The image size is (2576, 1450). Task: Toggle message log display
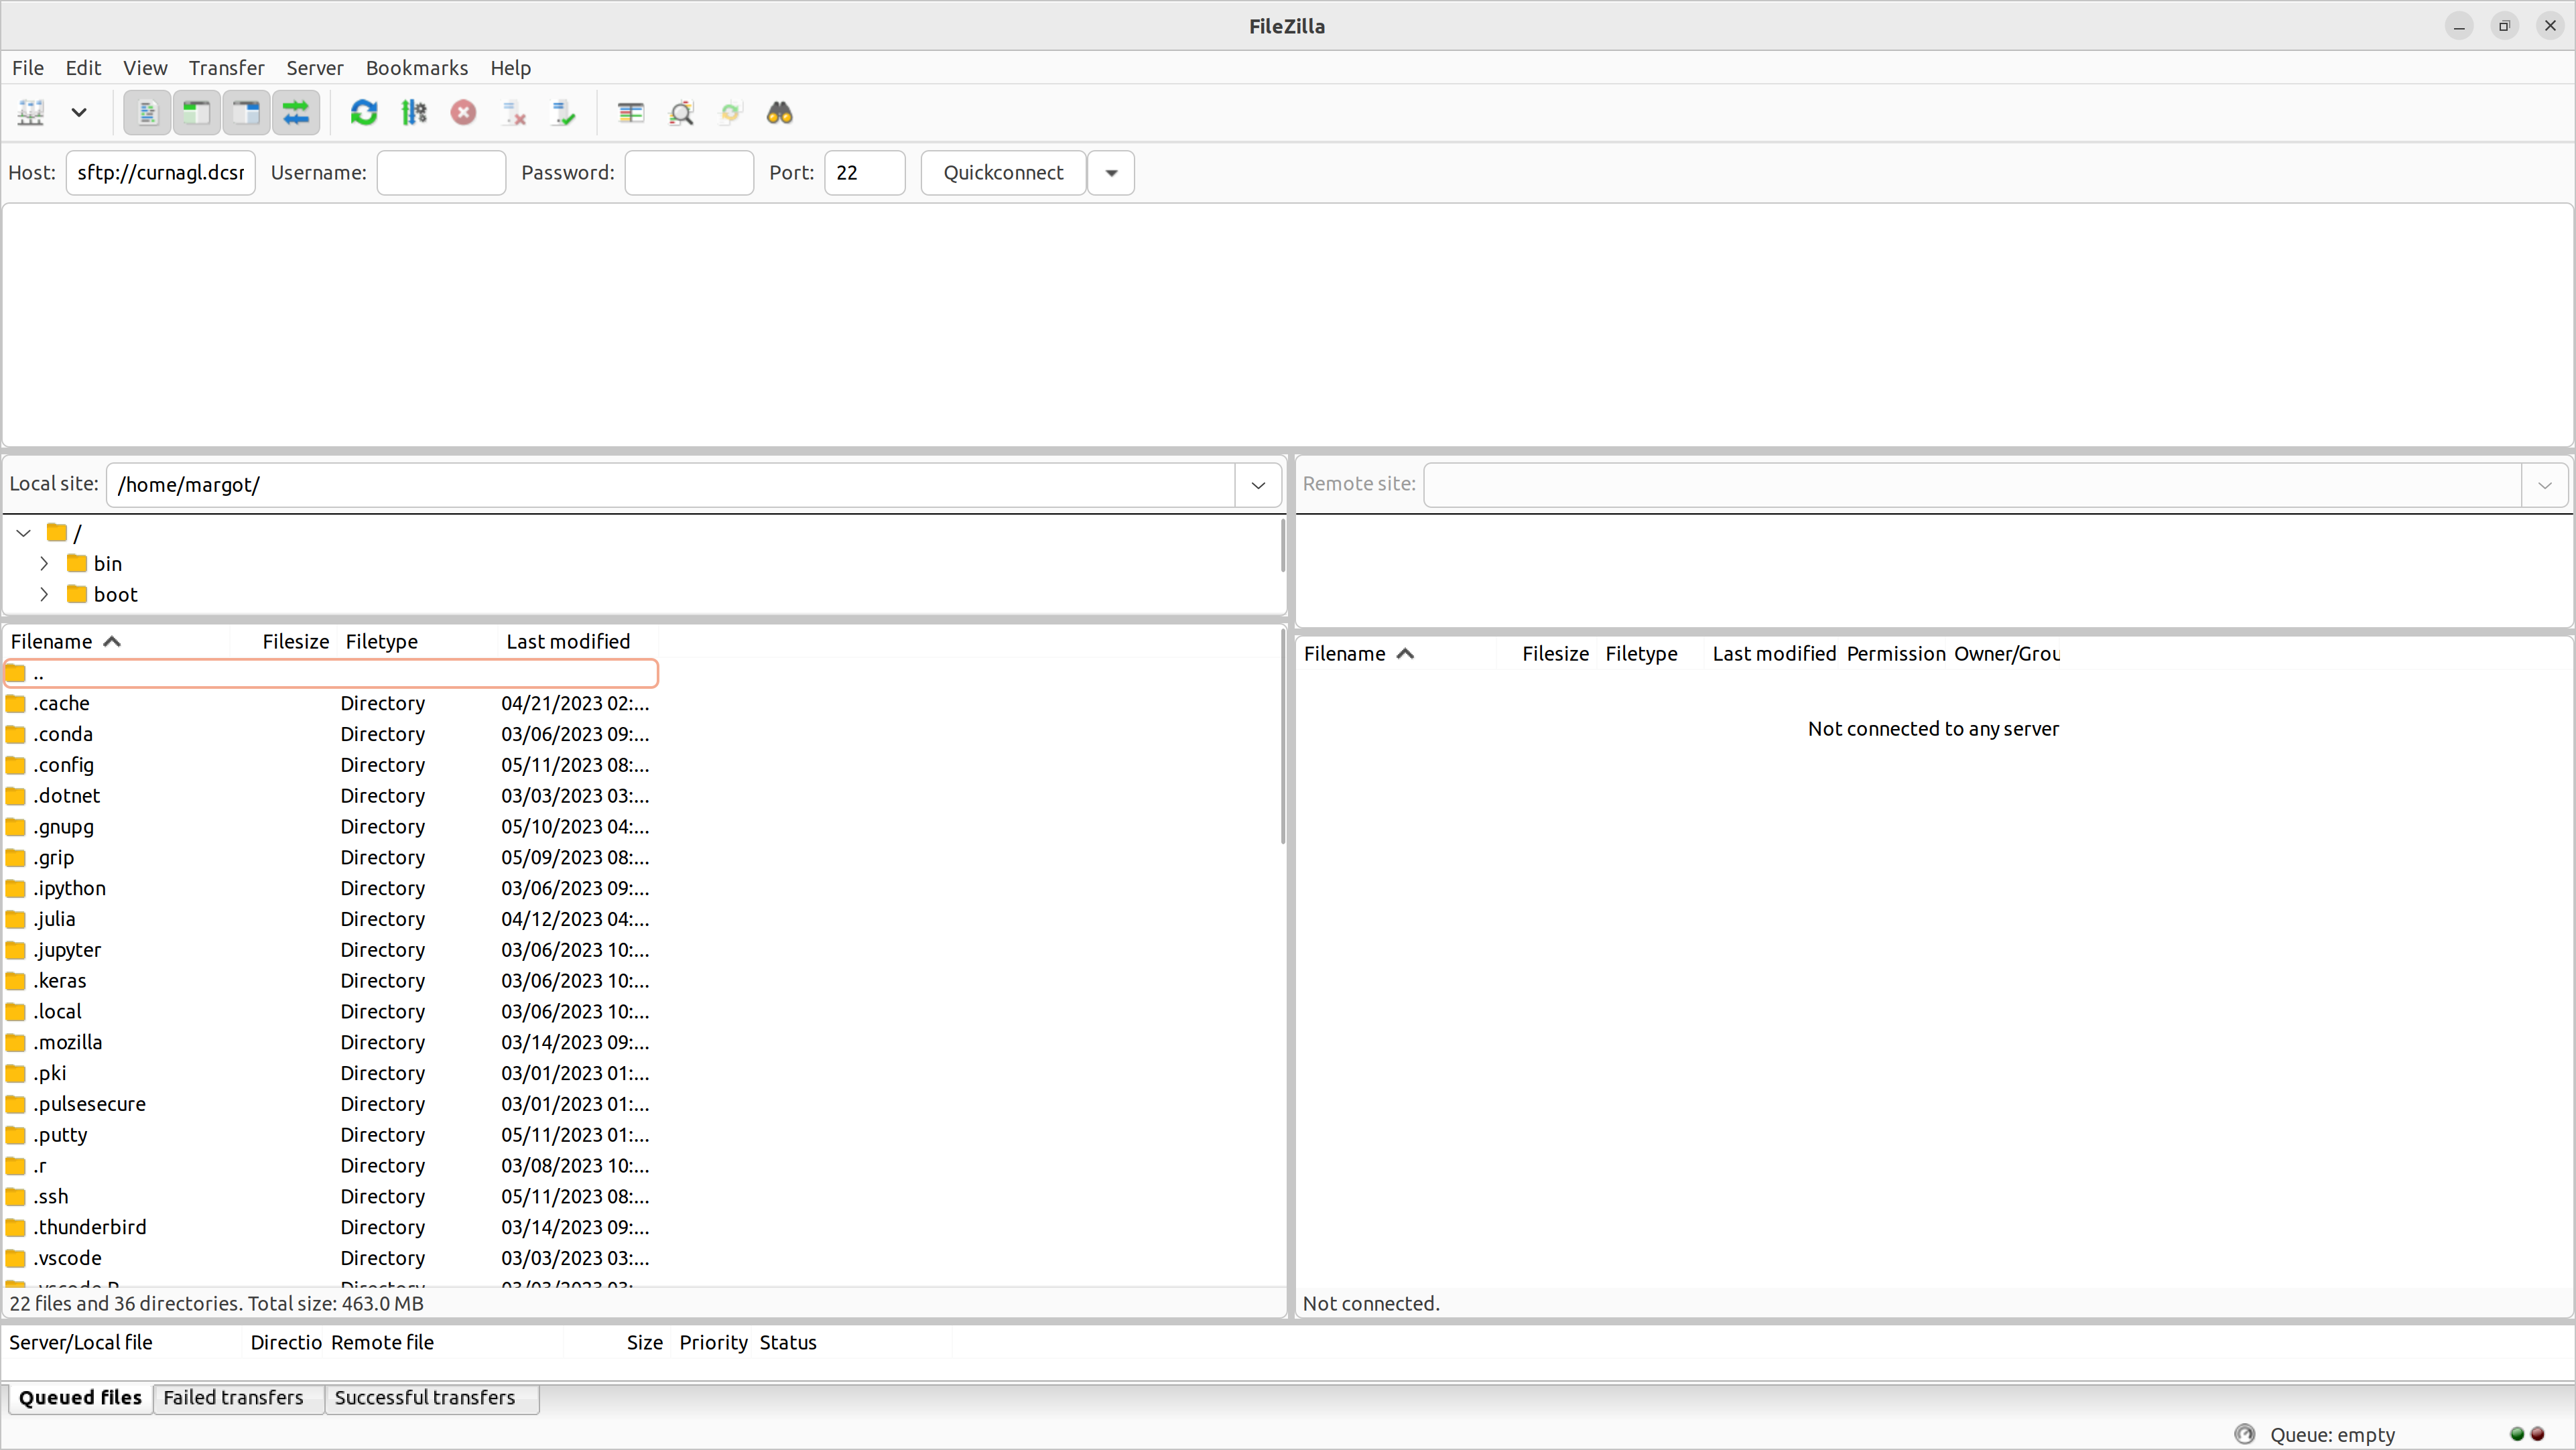(147, 113)
